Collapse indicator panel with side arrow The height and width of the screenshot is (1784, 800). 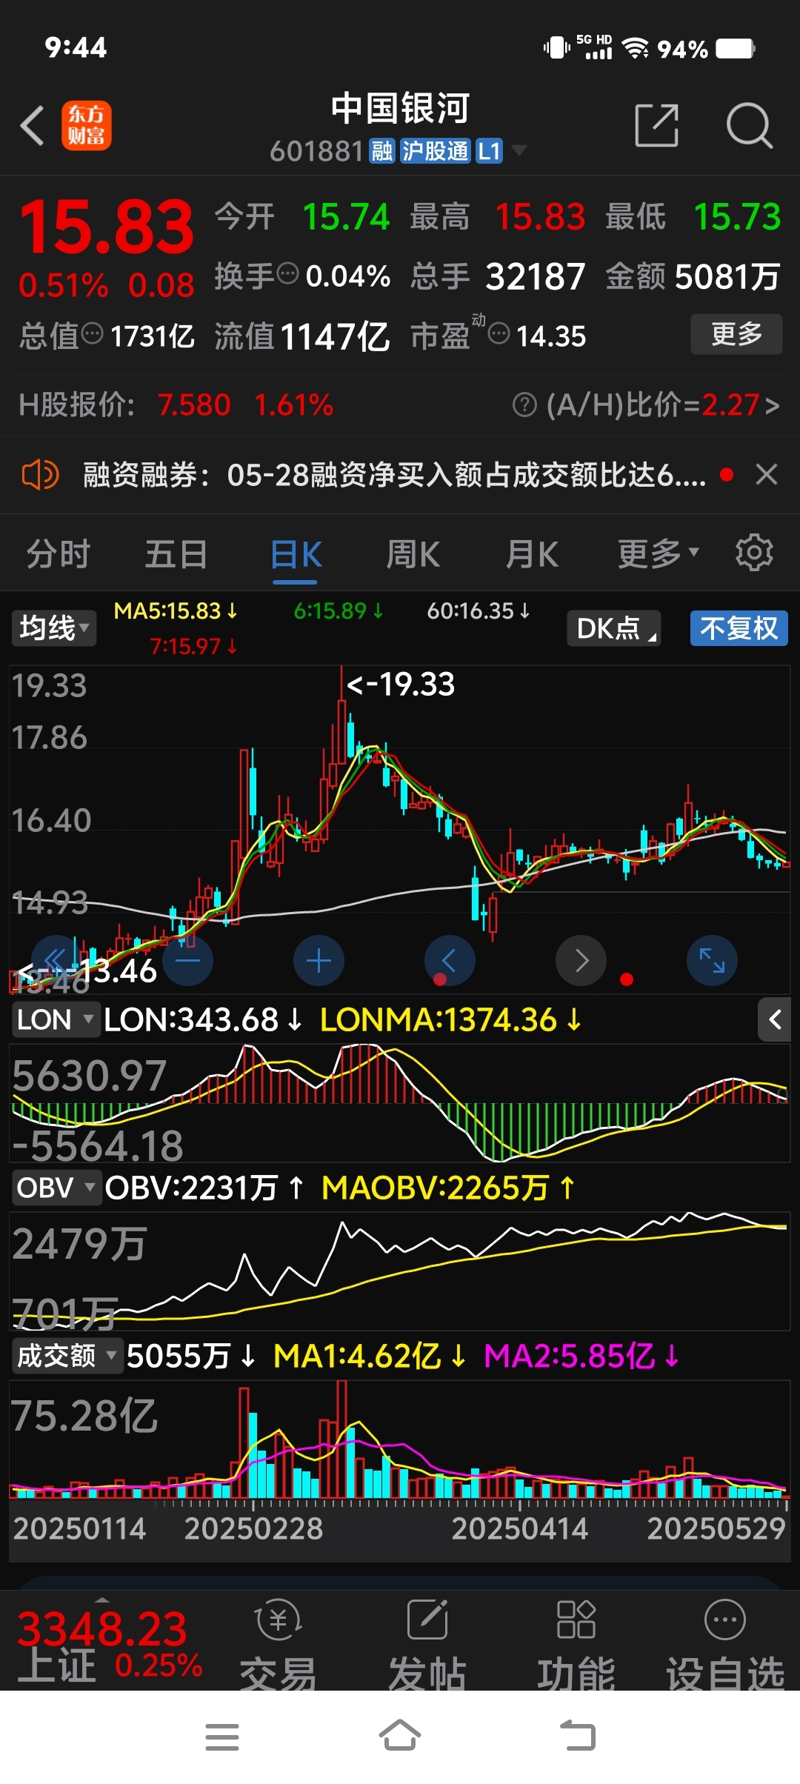point(775,1020)
